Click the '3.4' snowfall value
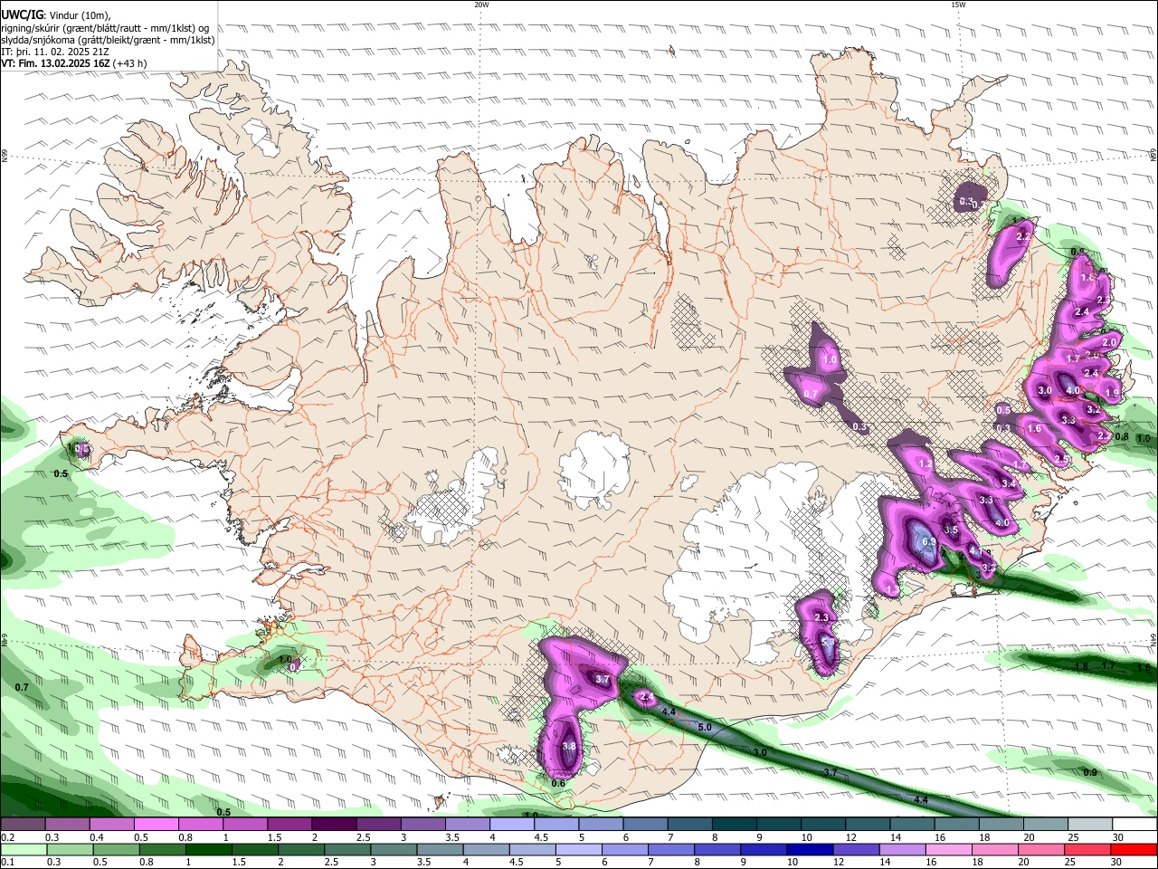Image resolution: width=1158 pixels, height=869 pixels. click(x=1010, y=484)
